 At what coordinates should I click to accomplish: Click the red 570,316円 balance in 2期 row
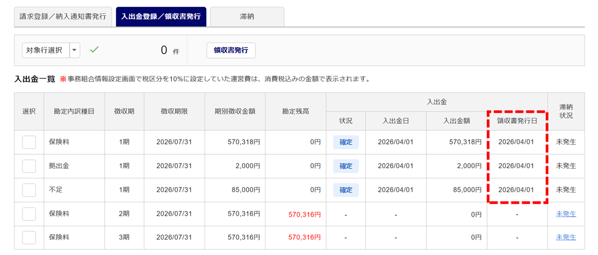point(304,214)
